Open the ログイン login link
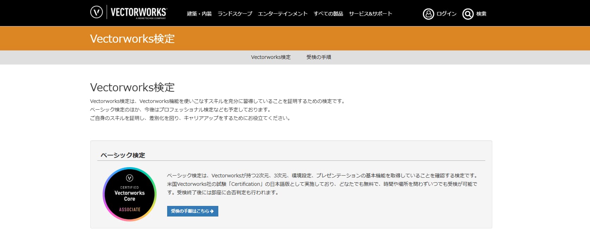 click(446, 14)
